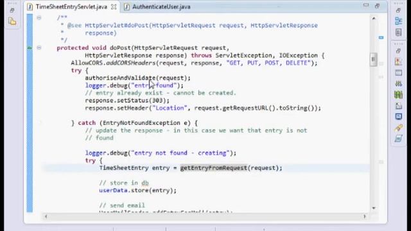
Task: Click Java file icon on AuthenticateUser tab
Action: coord(127,7)
